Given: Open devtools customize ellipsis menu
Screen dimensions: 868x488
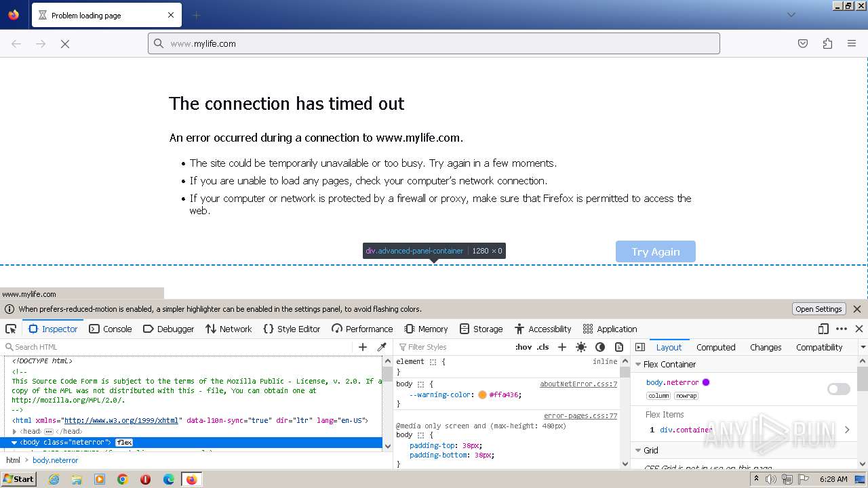Looking at the screenshot, I should coord(842,329).
